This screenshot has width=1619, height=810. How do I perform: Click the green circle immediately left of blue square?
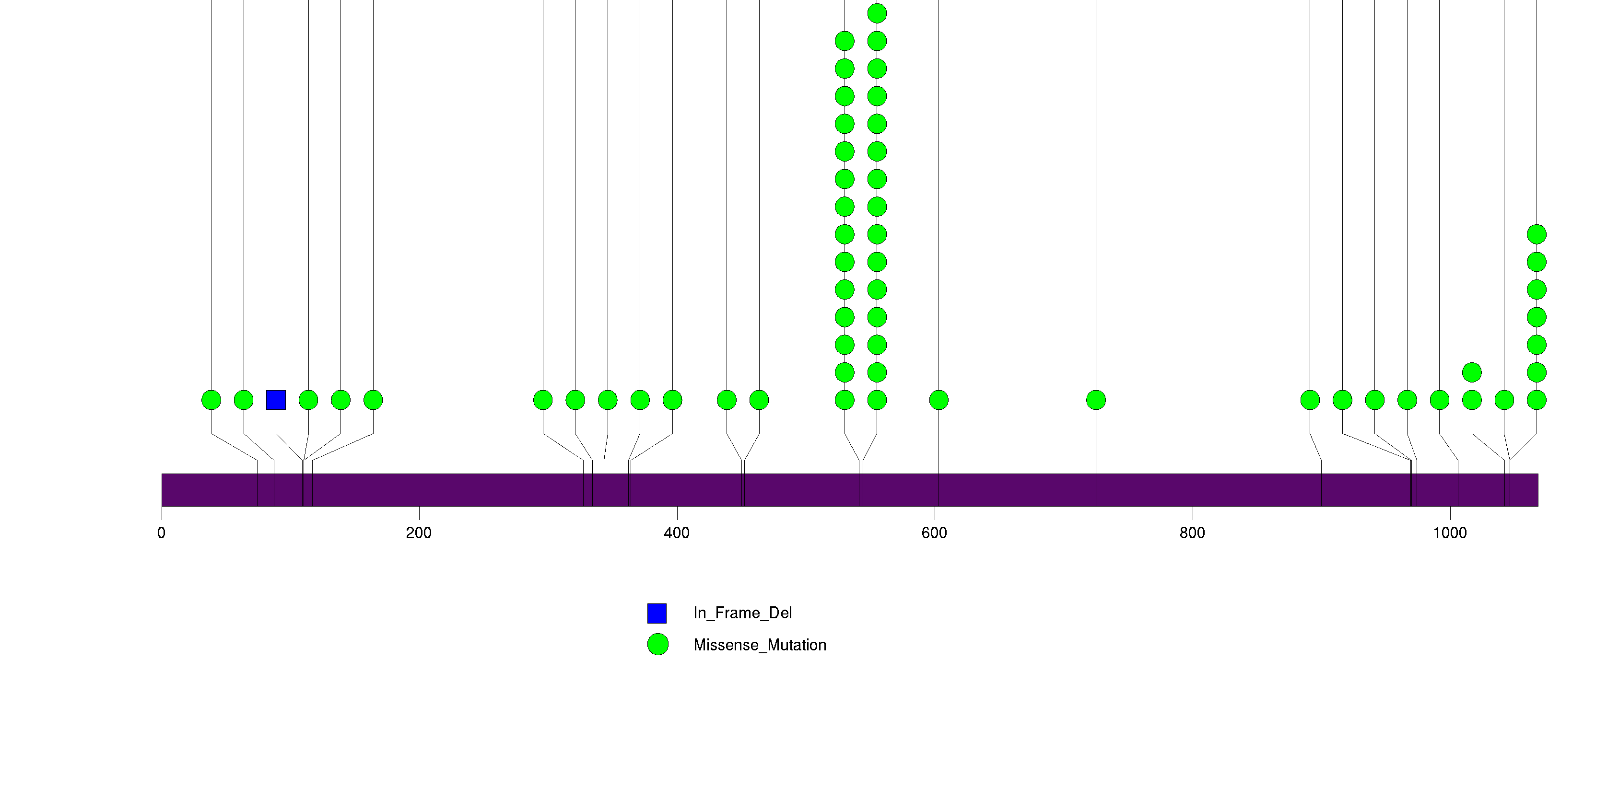click(243, 400)
